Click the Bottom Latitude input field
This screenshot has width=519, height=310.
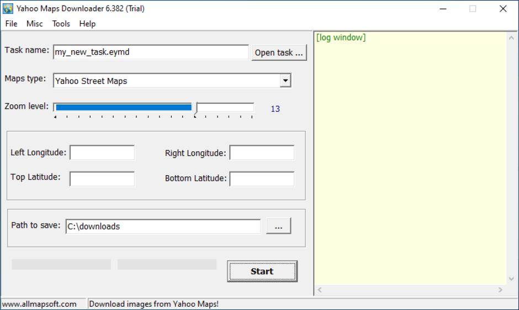(x=262, y=179)
